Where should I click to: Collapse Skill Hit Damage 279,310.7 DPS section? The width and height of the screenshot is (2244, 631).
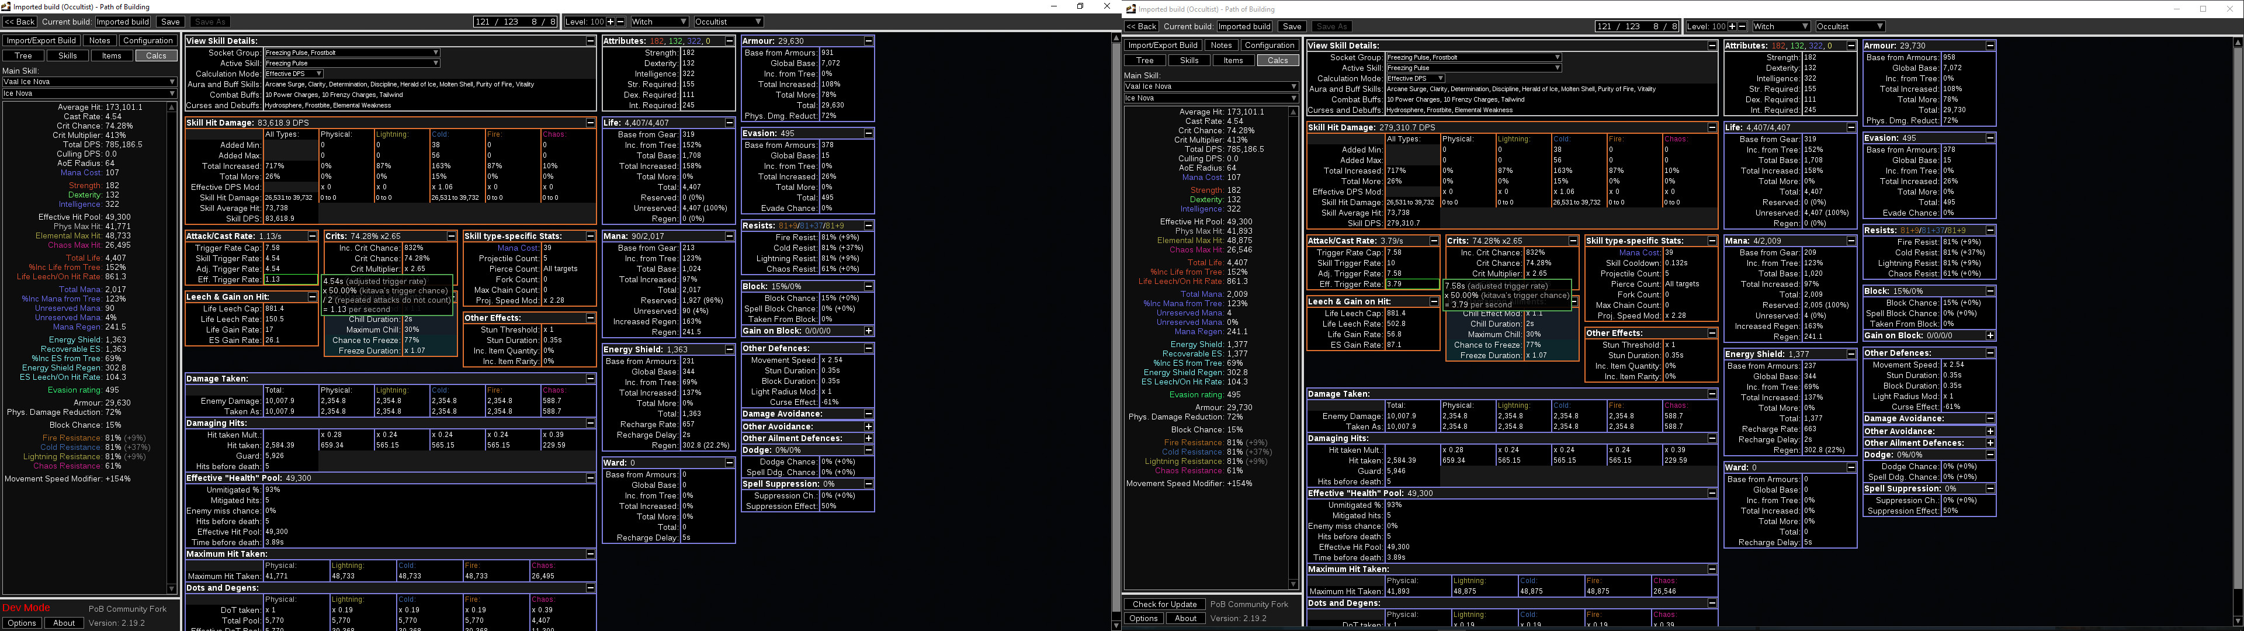click(1712, 127)
